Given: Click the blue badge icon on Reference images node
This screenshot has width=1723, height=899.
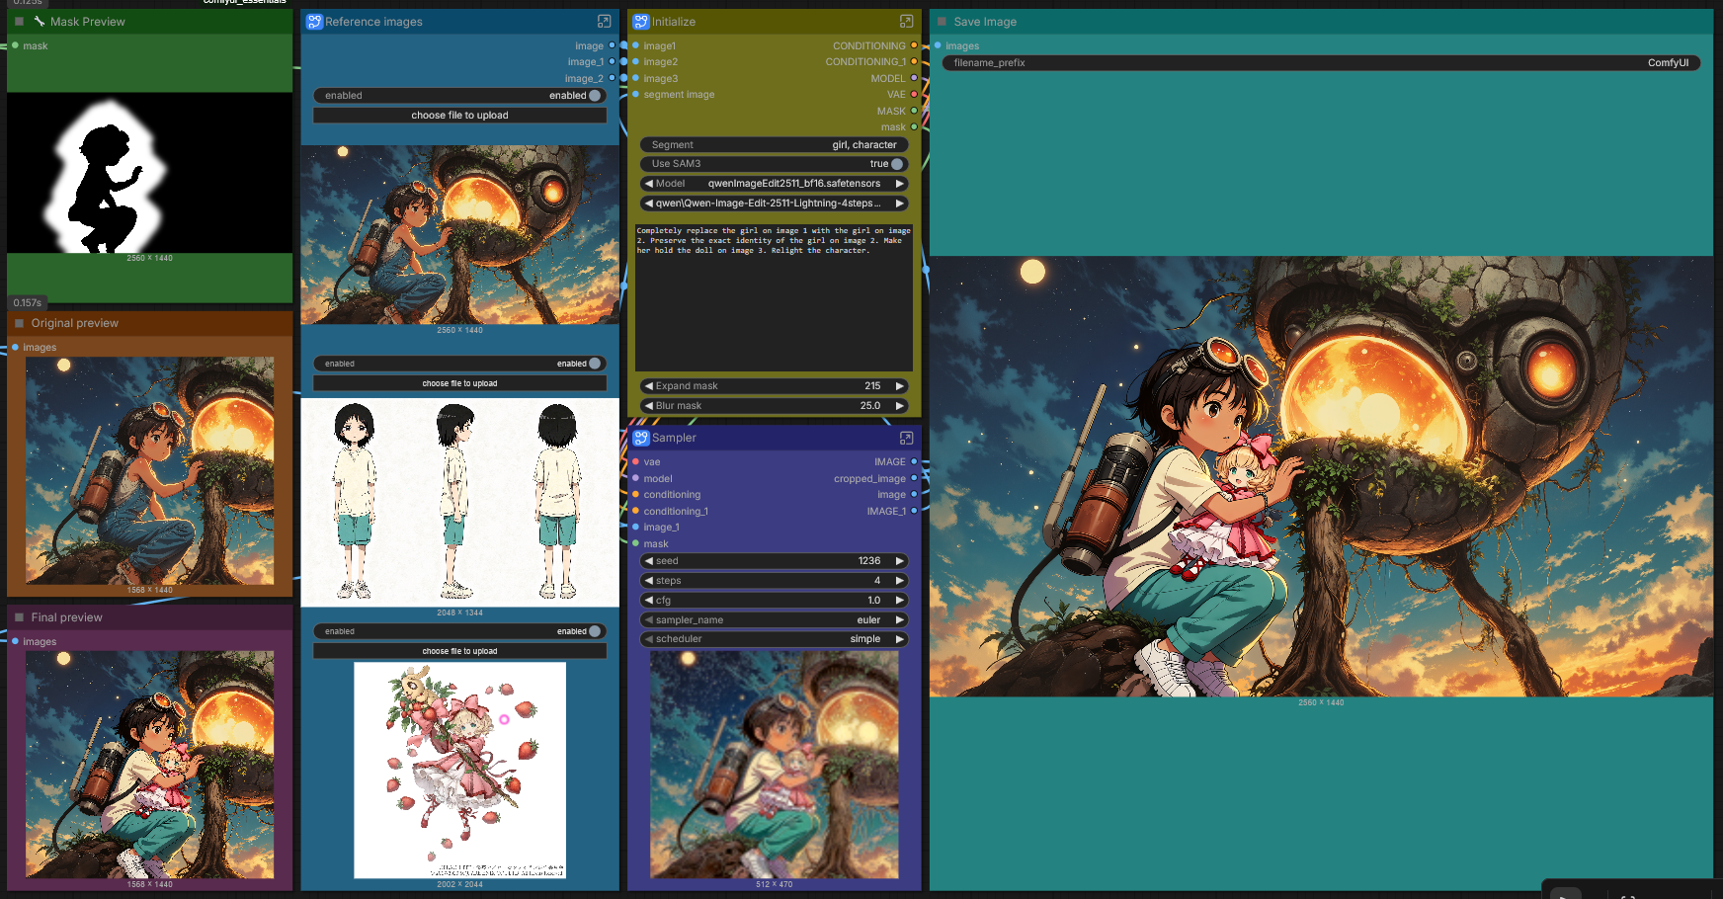Looking at the screenshot, I should point(314,21).
